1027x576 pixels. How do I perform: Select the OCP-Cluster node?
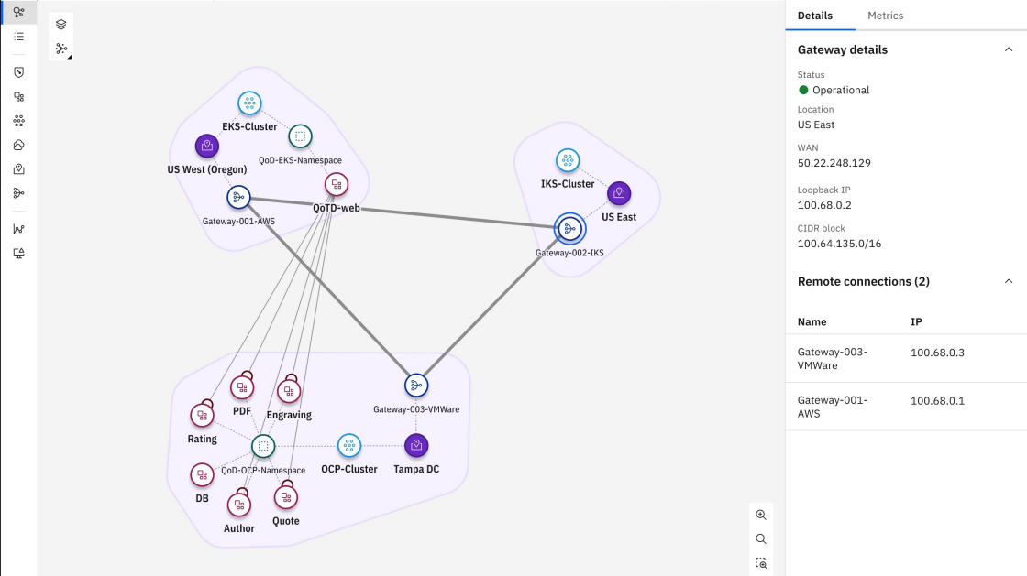point(349,446)
